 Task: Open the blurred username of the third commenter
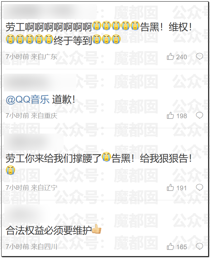34,142
